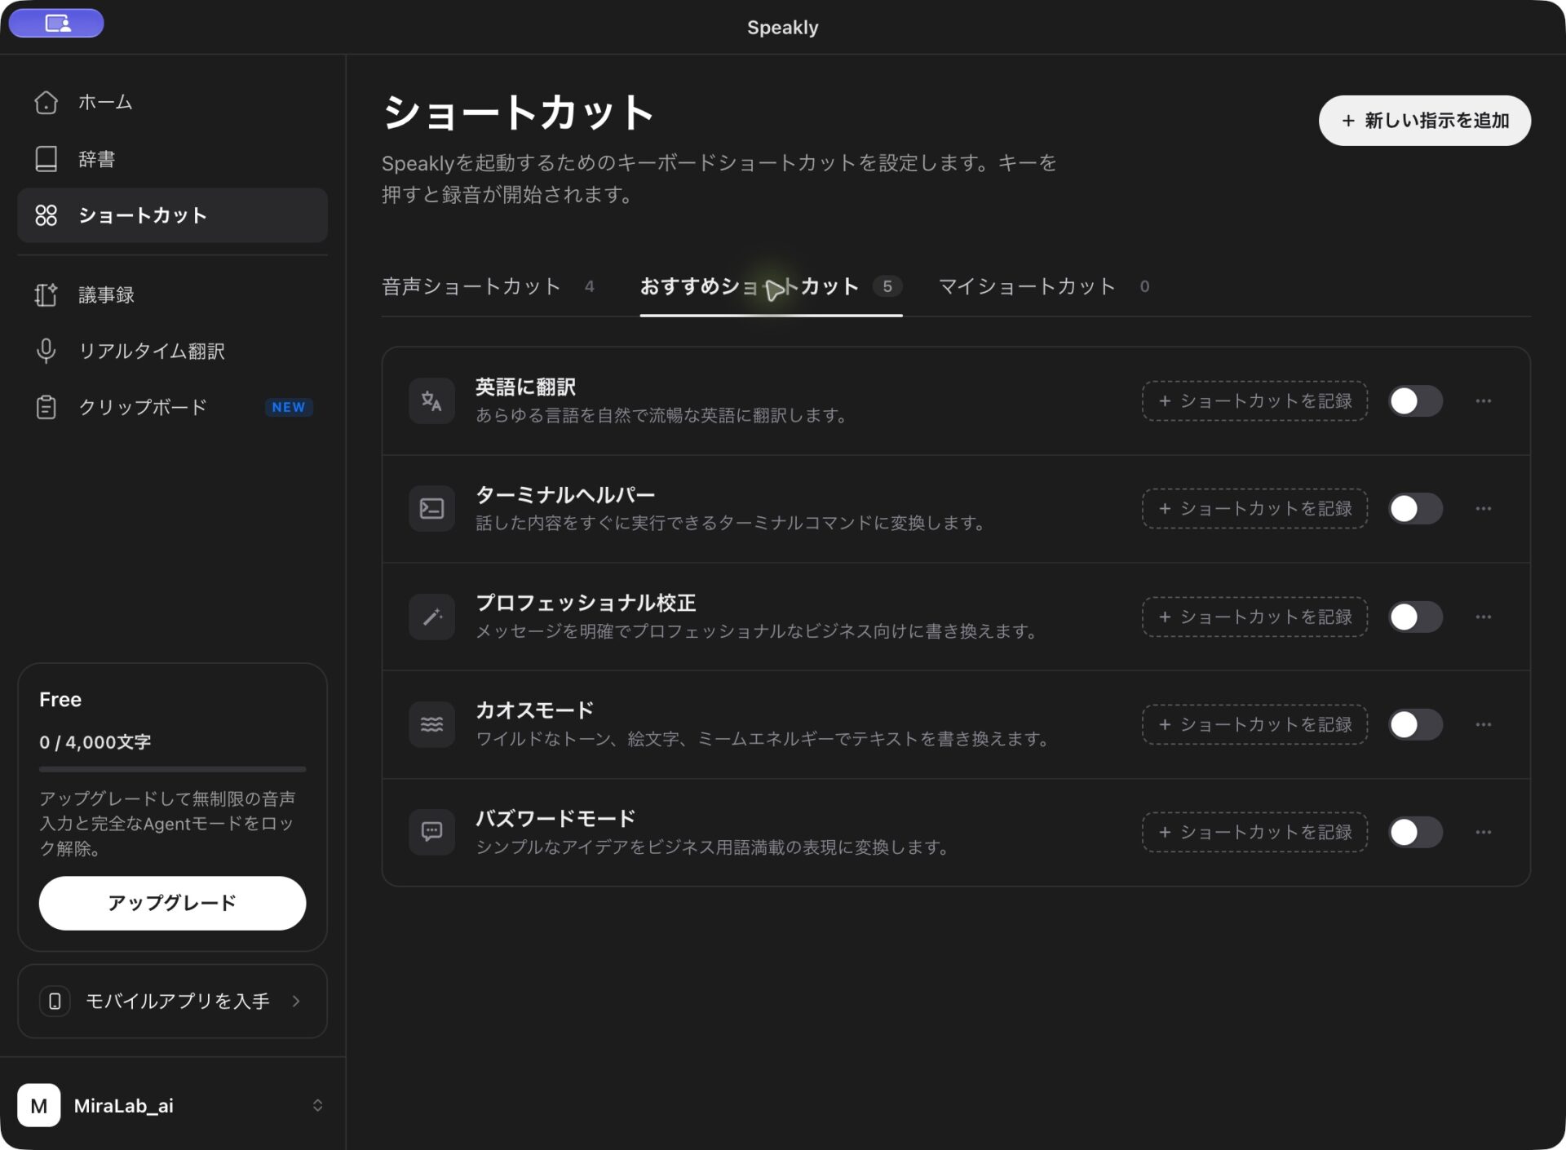Screen dimensions: 1566x1150
Task: Click the translate icon for 英語に翻訳
Action: coord(431,401)
